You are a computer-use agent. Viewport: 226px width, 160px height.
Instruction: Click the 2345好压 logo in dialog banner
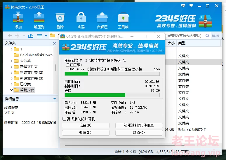84,47
